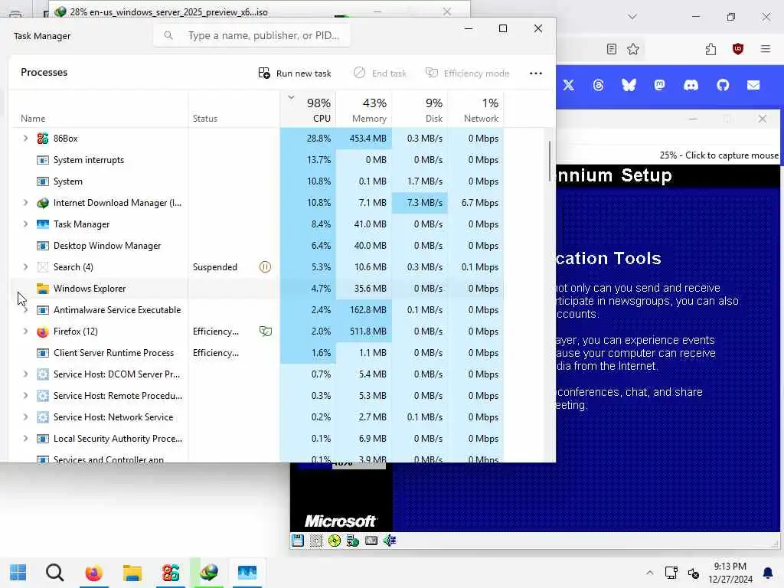Screen dimensions: 784x588
Task: Expand Service Host: Remote Procedure process
Action: click(25, 396)
